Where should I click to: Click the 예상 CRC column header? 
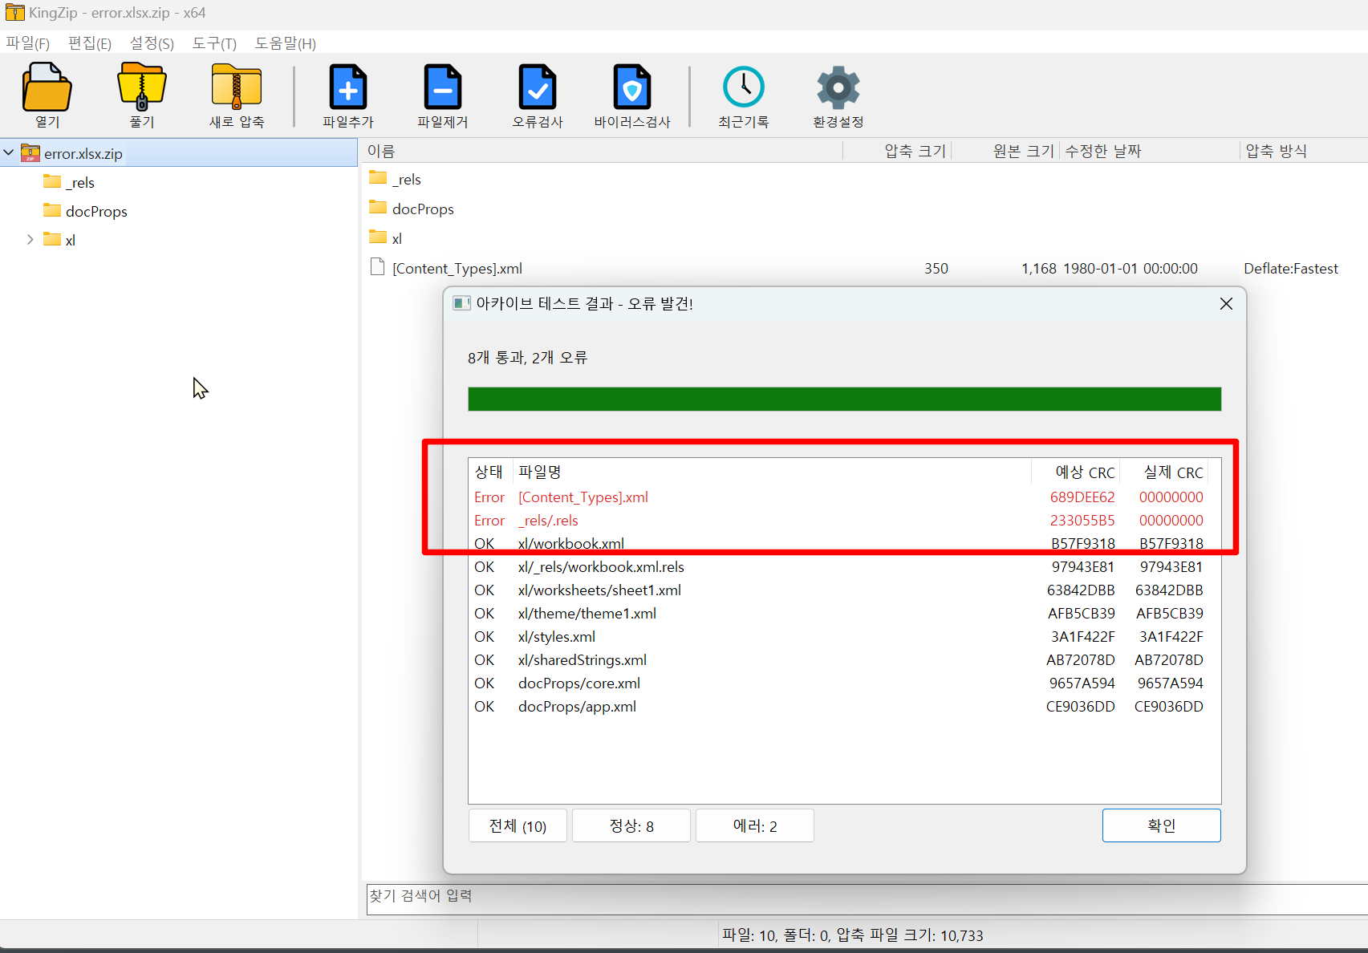(1076, 472)
